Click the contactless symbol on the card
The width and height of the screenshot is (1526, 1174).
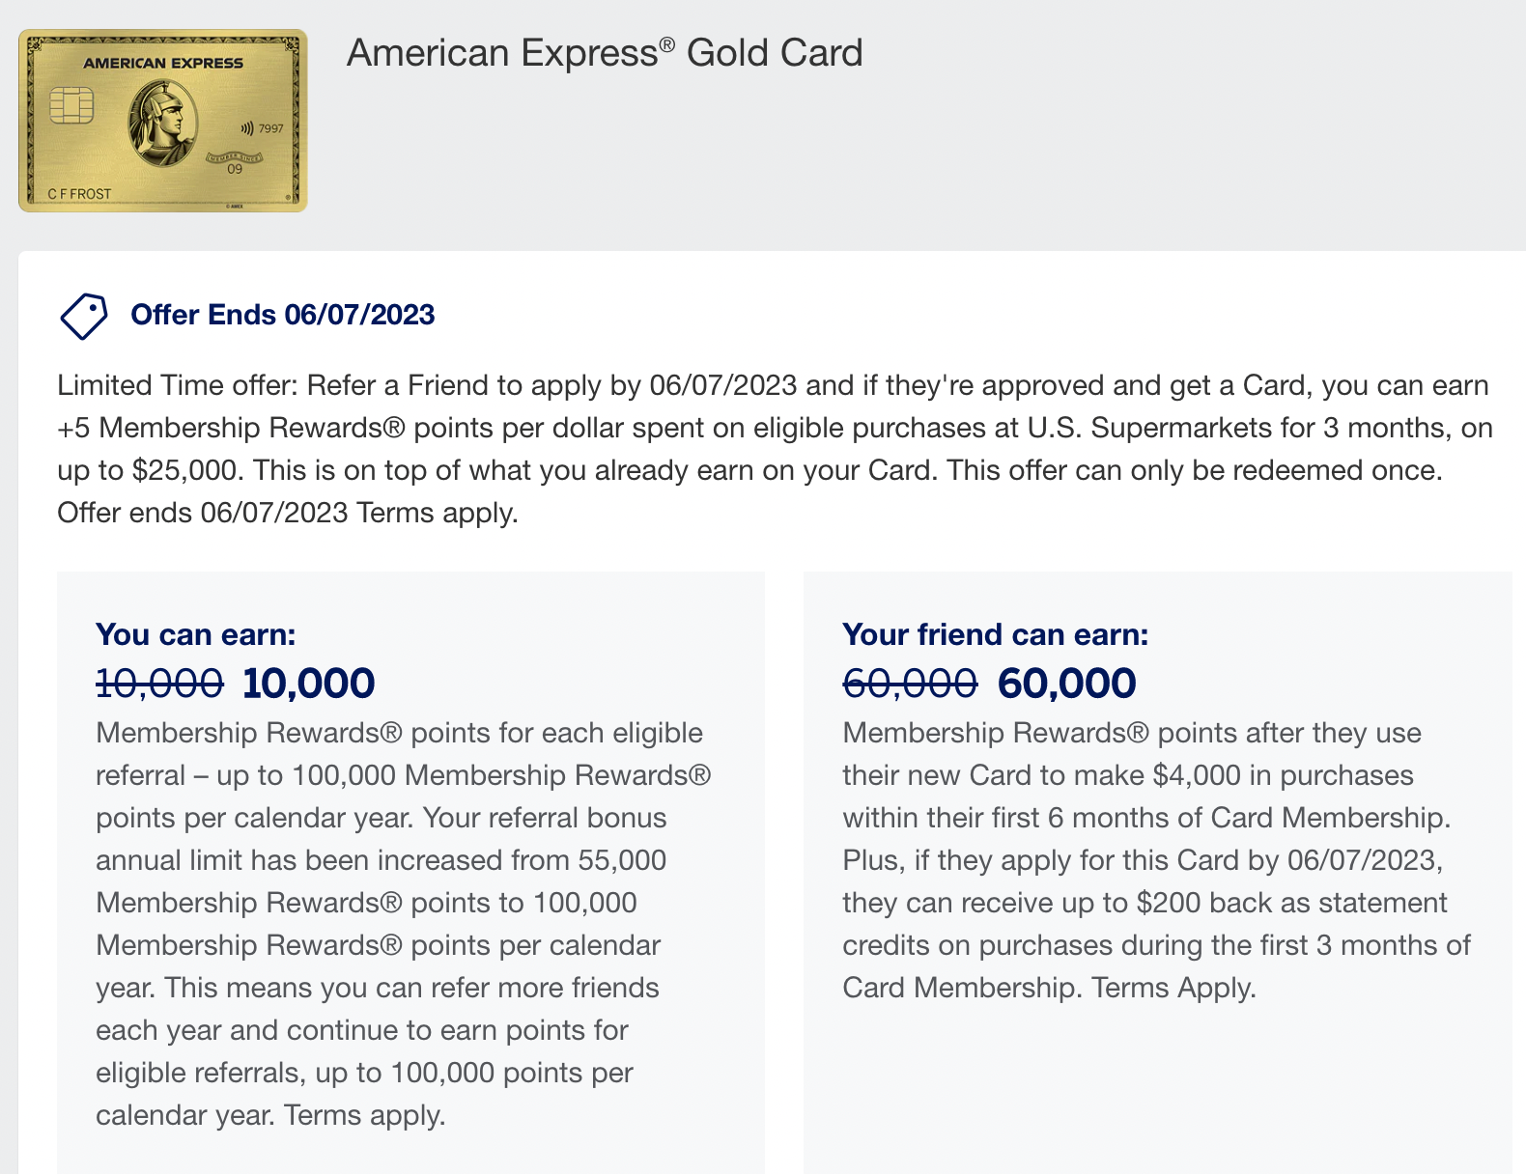[x=246, y=128]
